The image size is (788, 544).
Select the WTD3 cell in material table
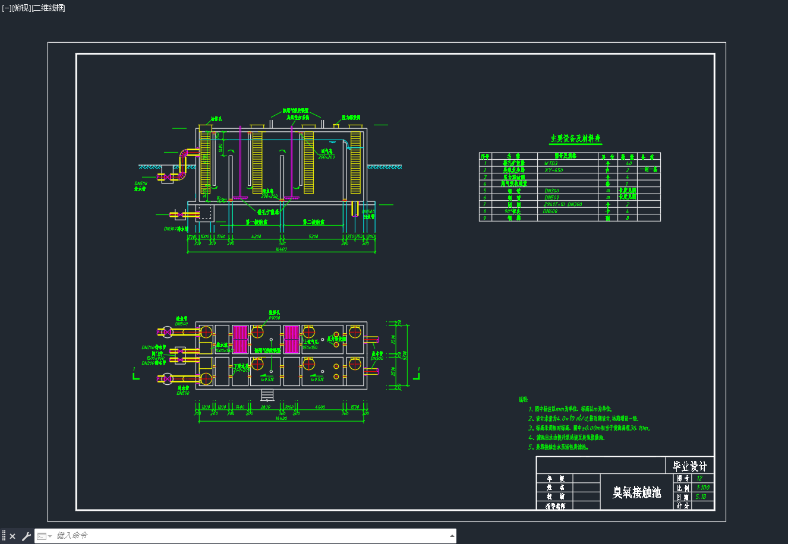[550, 163]
